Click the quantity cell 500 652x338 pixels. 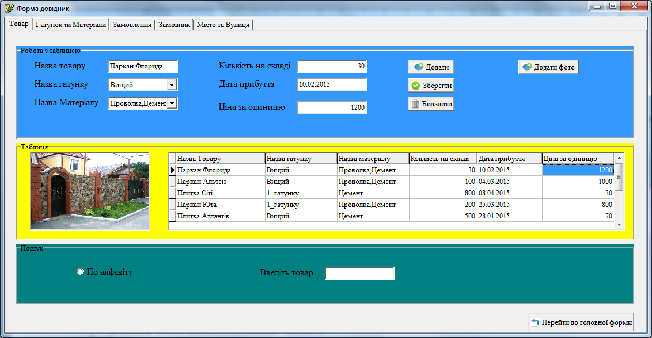(443, 216)
